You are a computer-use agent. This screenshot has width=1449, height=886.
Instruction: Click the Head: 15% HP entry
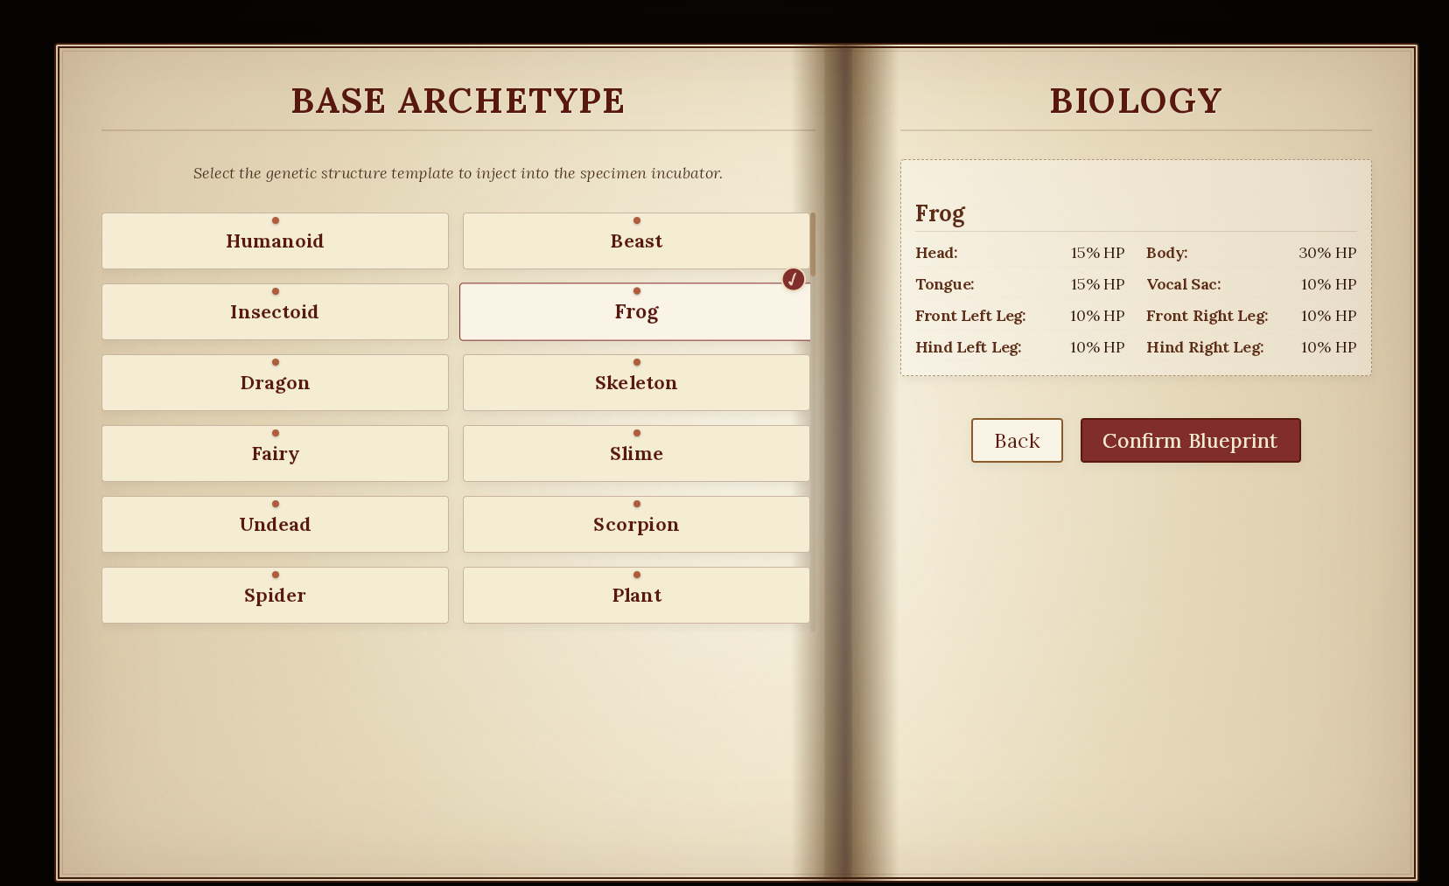(1020, 253)
